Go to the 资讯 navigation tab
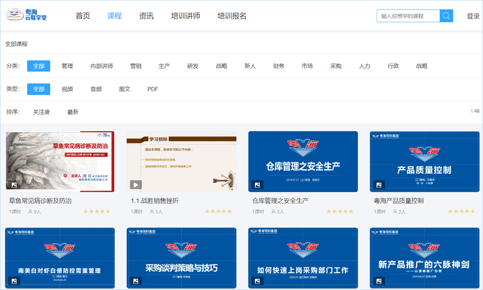 click(x=147, y=16)
